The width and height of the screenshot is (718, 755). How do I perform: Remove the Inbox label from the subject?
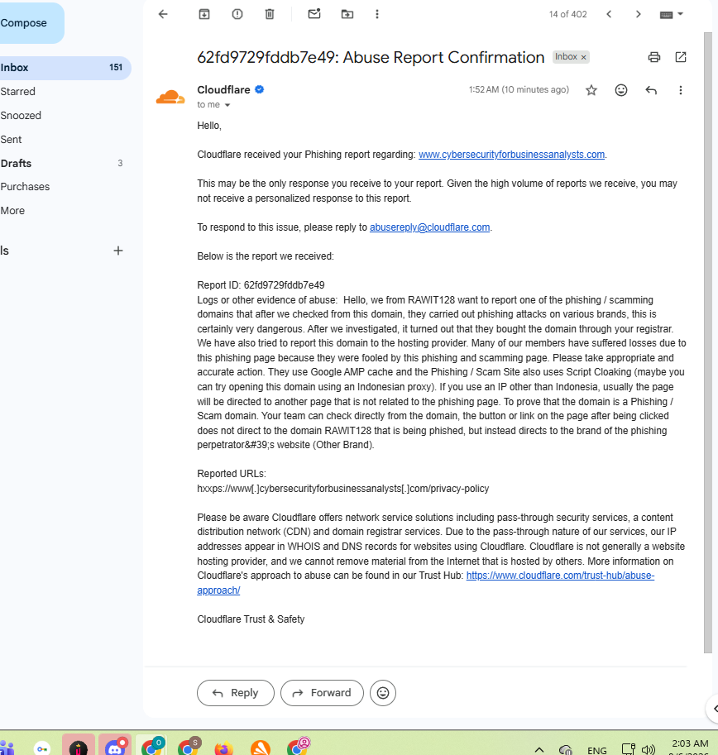[584, 57]
